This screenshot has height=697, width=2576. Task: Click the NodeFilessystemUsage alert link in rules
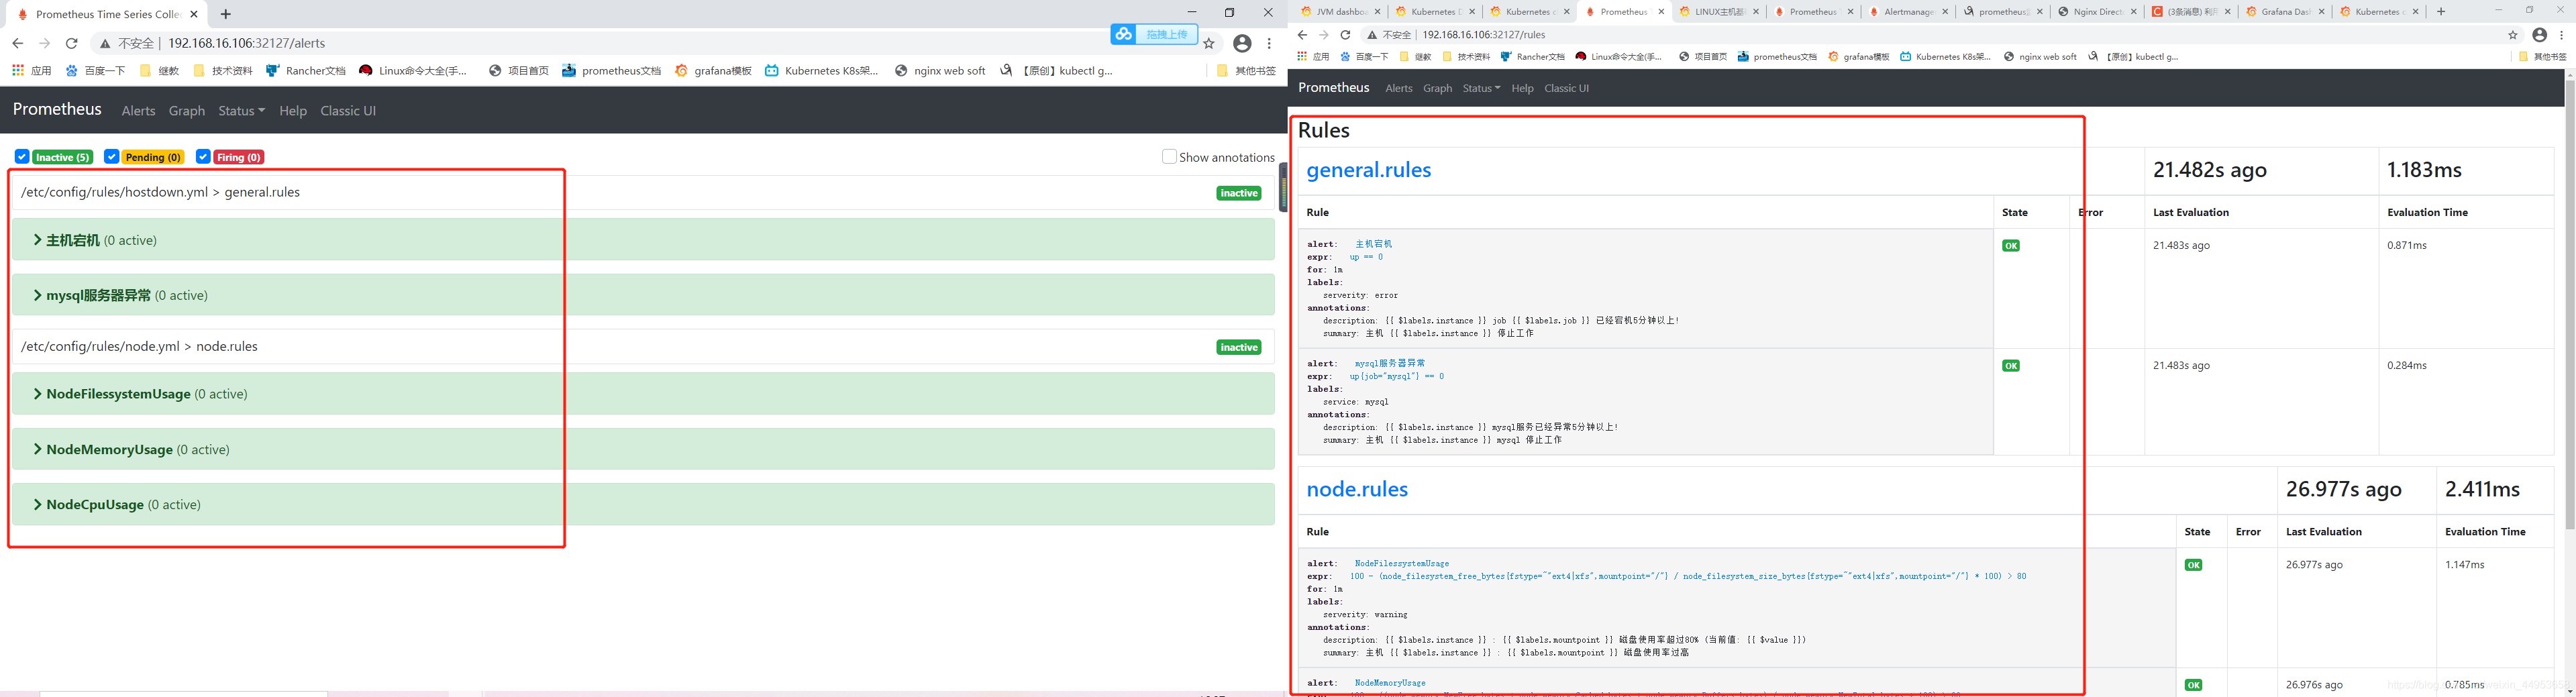tap(1402, 564)
